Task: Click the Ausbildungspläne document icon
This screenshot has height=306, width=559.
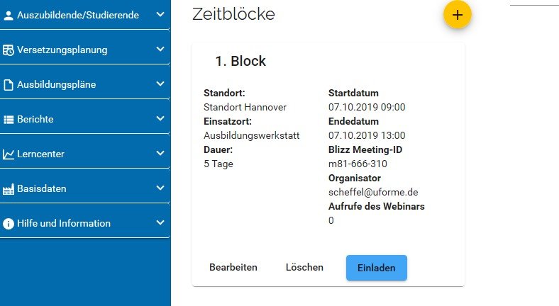Action: (x=9, y=85)
